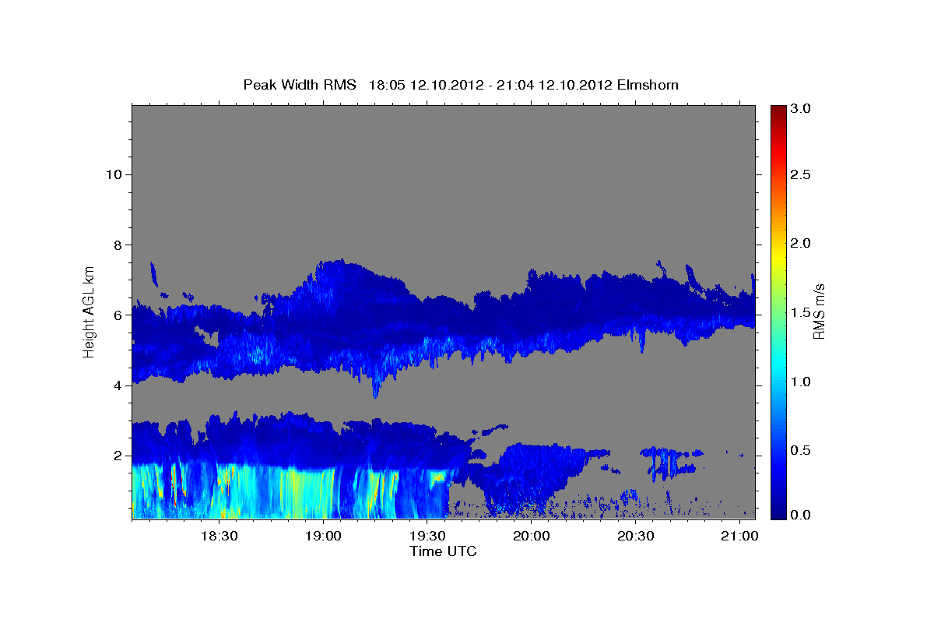
Task: Pick the yellow region of the colorbar
Action: [x=778, y=257]
